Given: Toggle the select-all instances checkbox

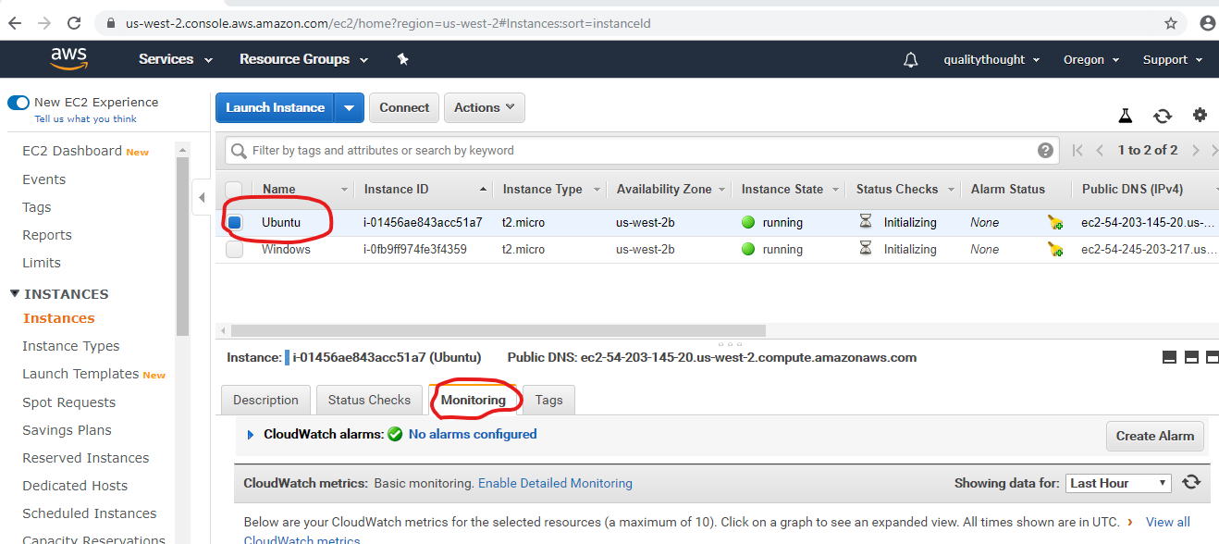Looking at the screenshot, I should point(235,190).
